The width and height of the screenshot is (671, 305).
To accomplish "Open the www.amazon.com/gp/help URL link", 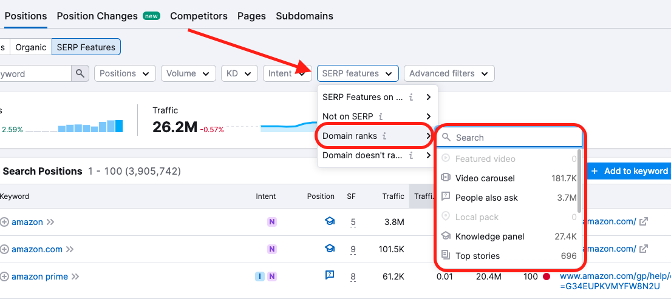I will [615, 281].
